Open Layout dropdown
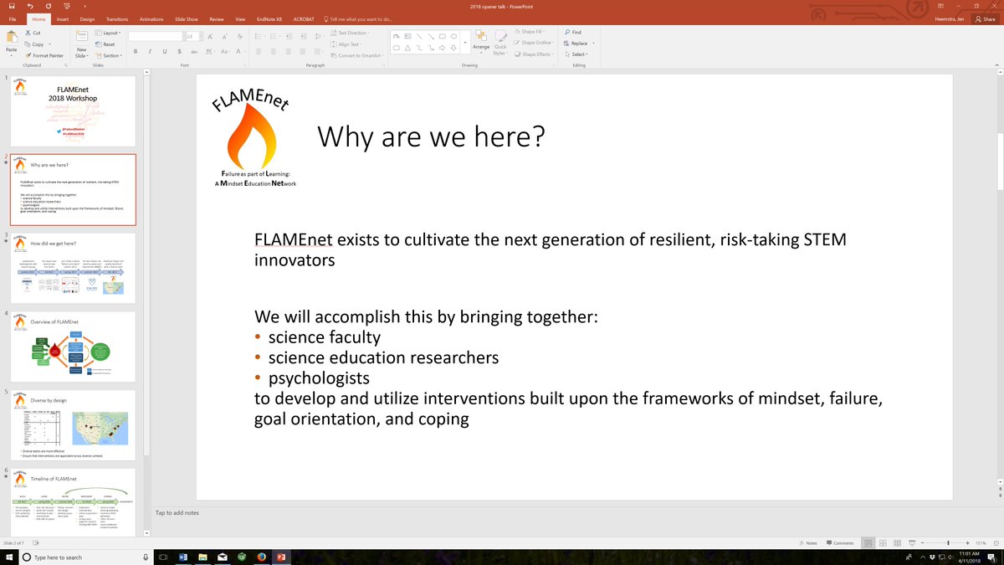This screenshot has width=1004, height=565. click(x=109, y=33)
